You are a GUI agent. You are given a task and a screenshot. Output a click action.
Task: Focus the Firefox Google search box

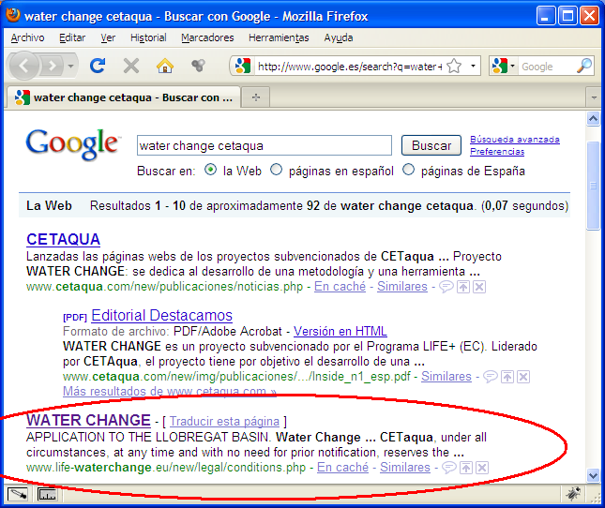(547, 67)
